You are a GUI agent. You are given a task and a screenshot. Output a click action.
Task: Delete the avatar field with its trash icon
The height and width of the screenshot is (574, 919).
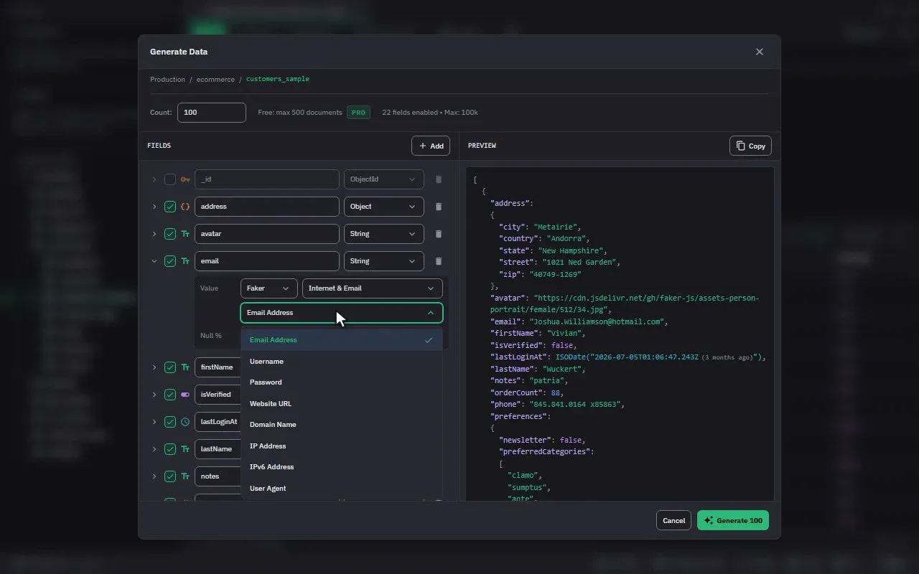[x=439, y=234]
